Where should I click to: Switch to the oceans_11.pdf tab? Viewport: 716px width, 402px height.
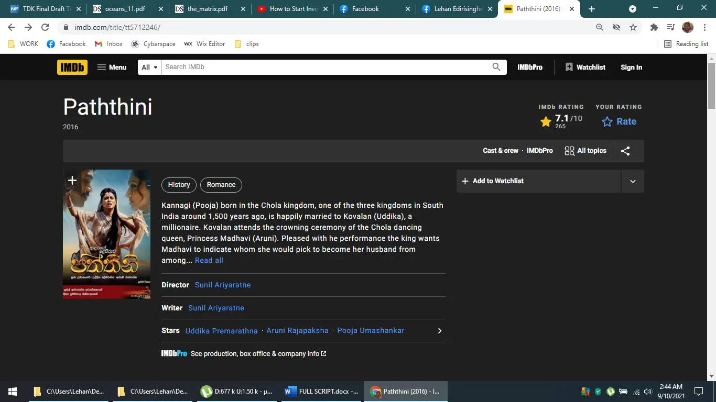tap(125, 9)
